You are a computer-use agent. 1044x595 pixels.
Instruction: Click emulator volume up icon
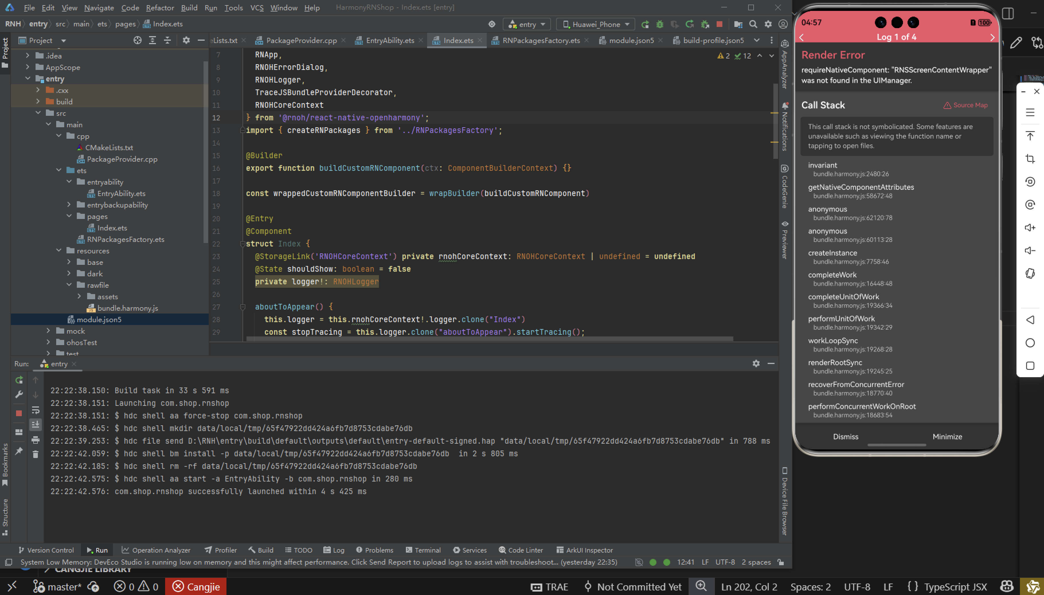[1030, 228]
